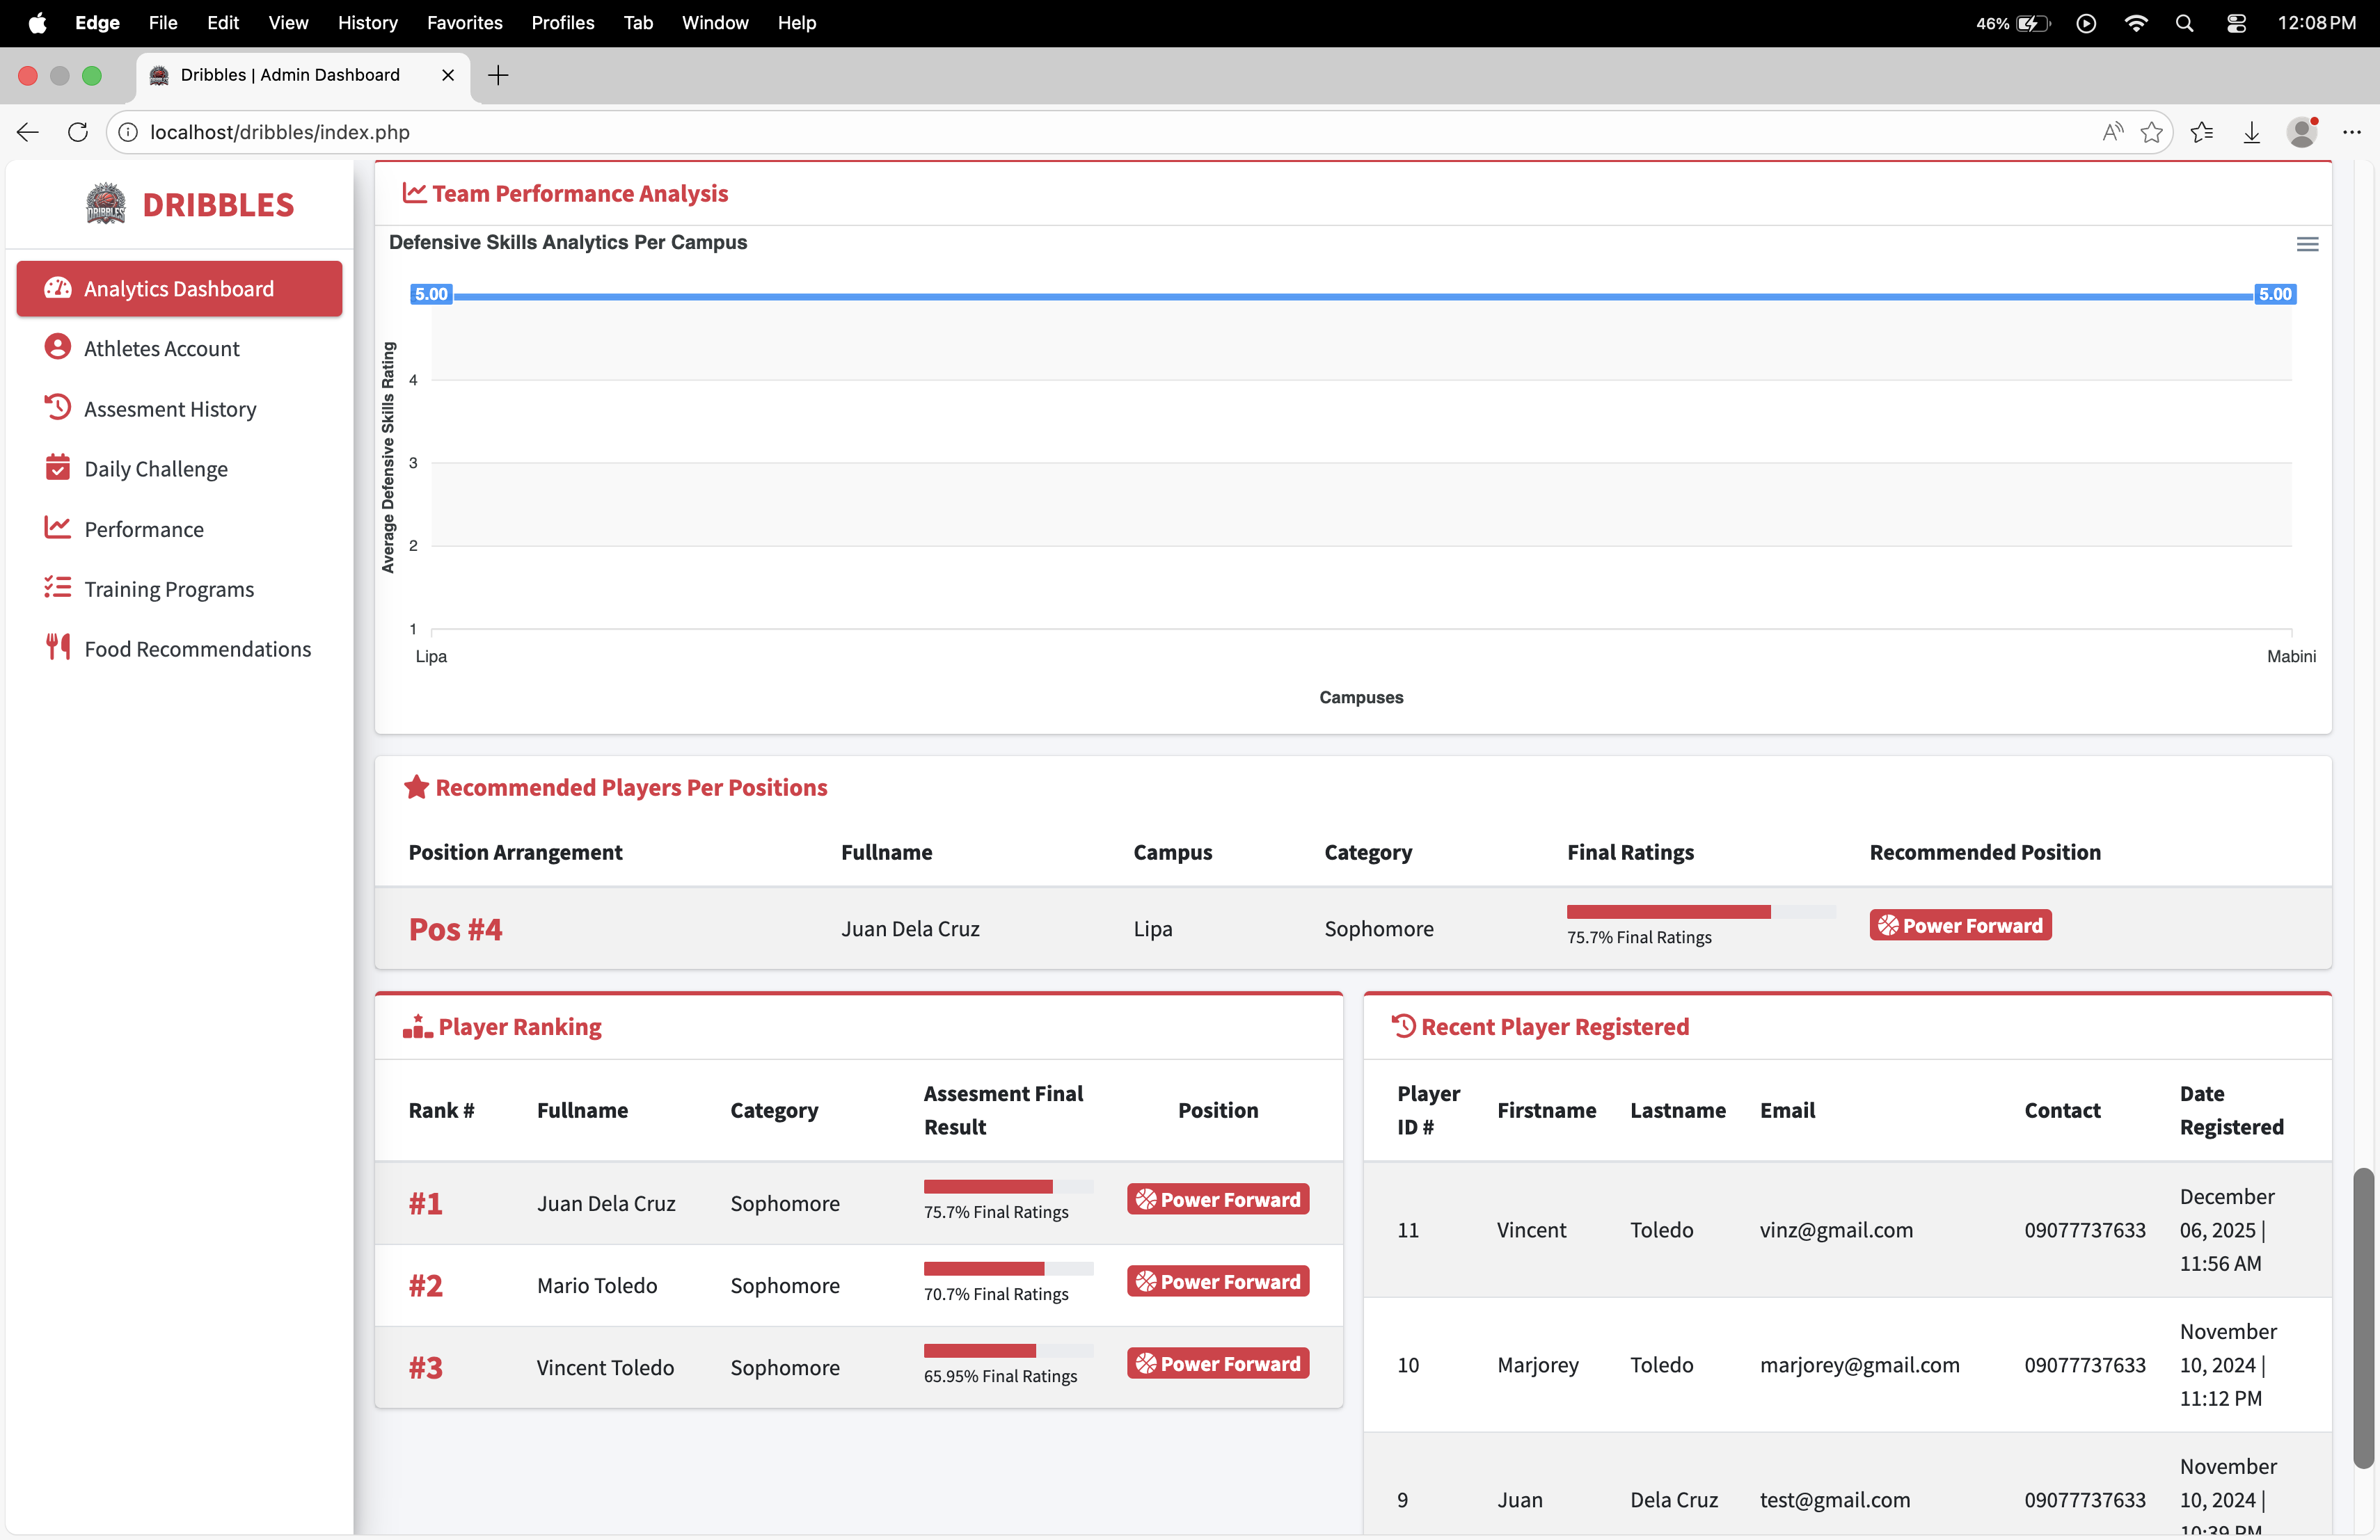This screenshot has width=2380, height=1540.
Task: Open the chart hamburger menu icon
Action: coord(2307,245)
